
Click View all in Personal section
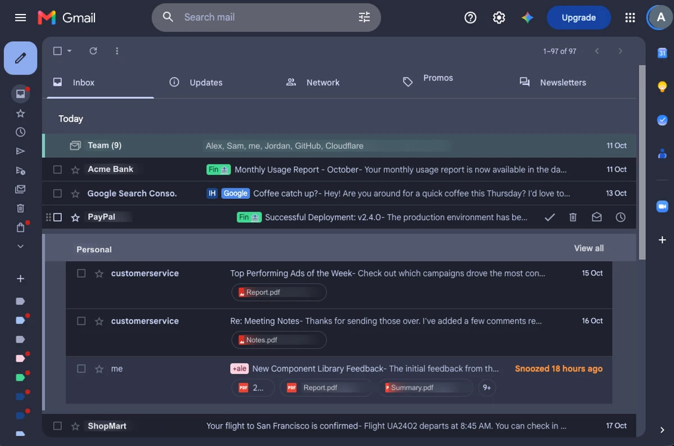click(589, 248)
